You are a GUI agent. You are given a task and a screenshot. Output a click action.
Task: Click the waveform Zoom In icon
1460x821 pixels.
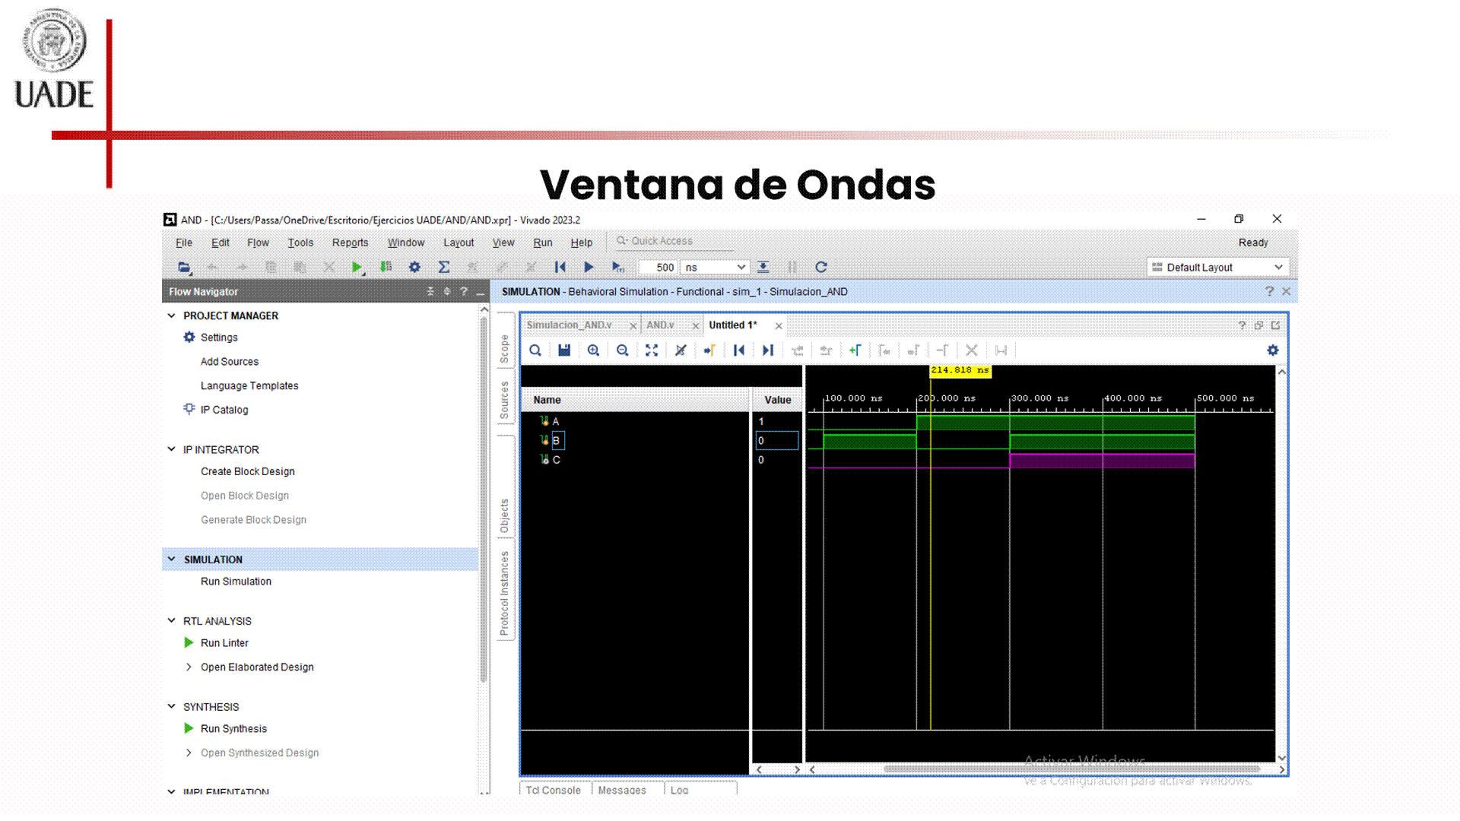[593, 350]
